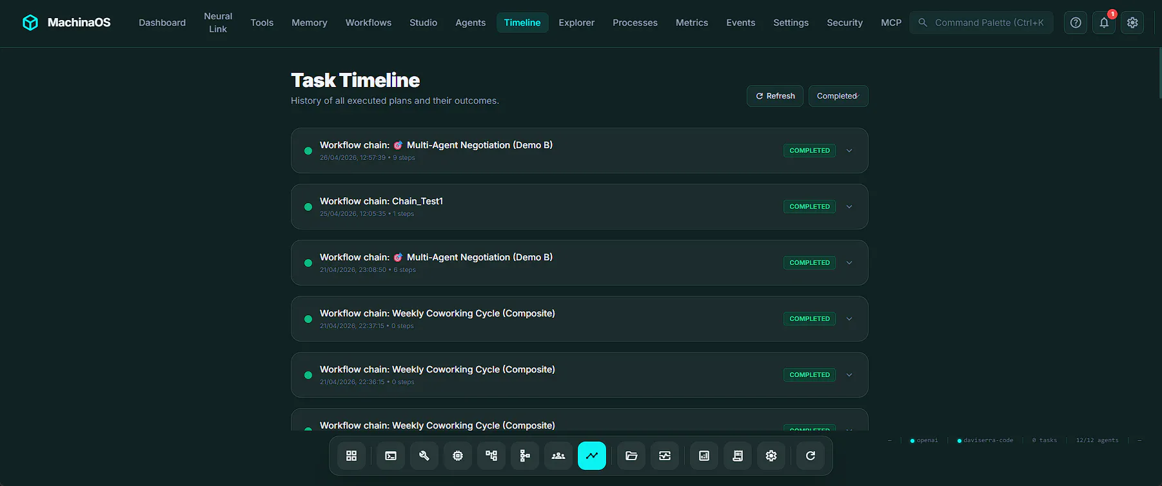
Task: Open the Completed status filter dropdown
Action: coord(838,96)
